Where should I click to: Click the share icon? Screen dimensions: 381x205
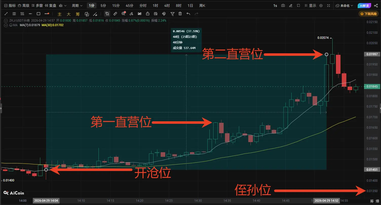(375, 6)
